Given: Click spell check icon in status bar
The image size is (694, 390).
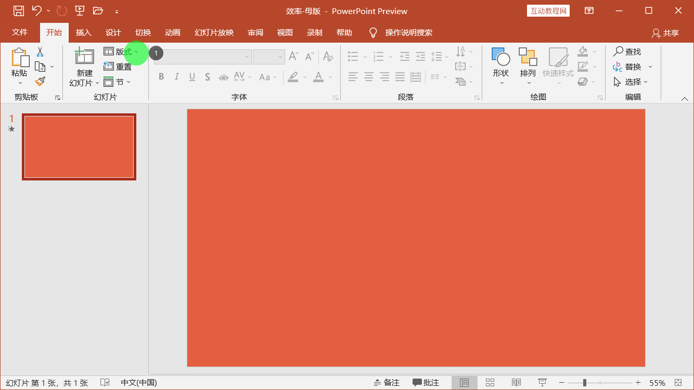Looking at the screenshot, I should point(105,383).
